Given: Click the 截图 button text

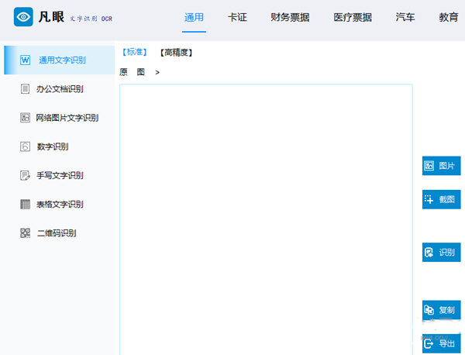Looking at the screenshot, I should 446,199.
